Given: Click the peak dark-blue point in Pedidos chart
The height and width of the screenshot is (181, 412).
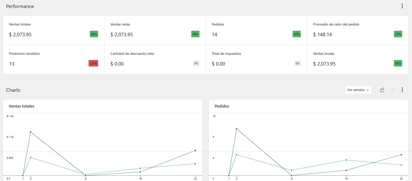Looking at the screenshot, I should 237,129.
